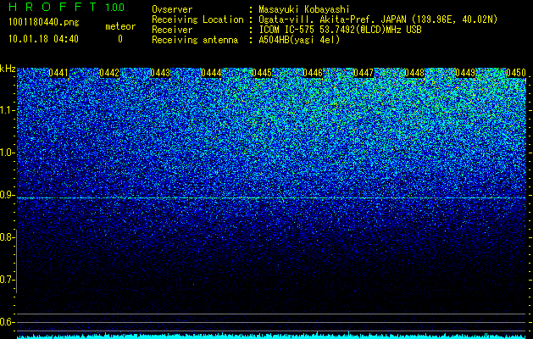
Task: Click the 0450 time marker
Action: [x=516, y=73]
